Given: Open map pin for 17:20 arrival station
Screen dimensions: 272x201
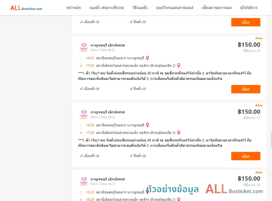Looking at the screenshot, I should tap(179, 65).
